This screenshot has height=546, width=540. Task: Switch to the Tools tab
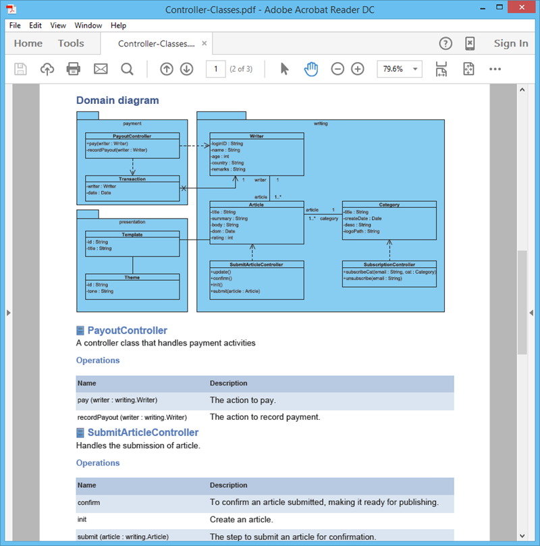(x=71, y=43)
